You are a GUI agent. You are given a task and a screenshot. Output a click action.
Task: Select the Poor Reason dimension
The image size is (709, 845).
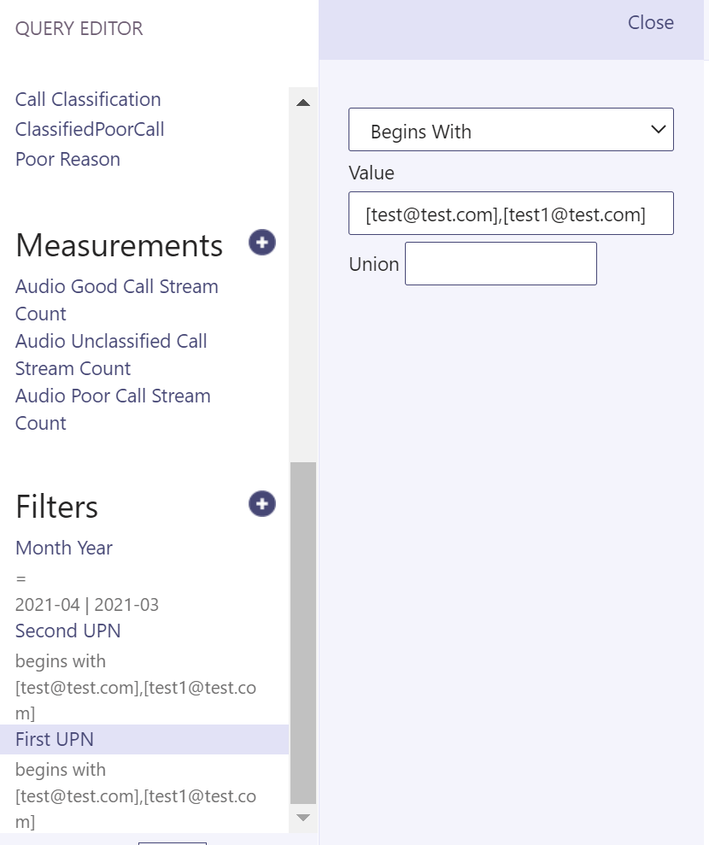point(67,159)
